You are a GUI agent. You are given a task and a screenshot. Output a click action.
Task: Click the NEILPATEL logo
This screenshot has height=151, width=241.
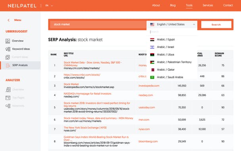22,6
